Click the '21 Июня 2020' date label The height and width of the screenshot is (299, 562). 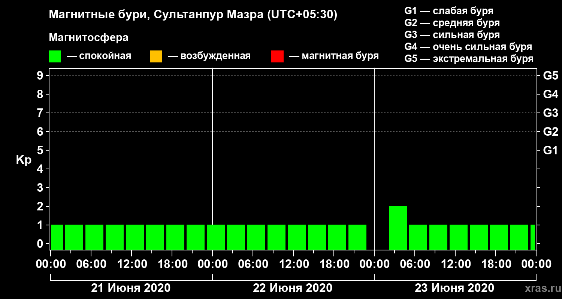[131, 288]
